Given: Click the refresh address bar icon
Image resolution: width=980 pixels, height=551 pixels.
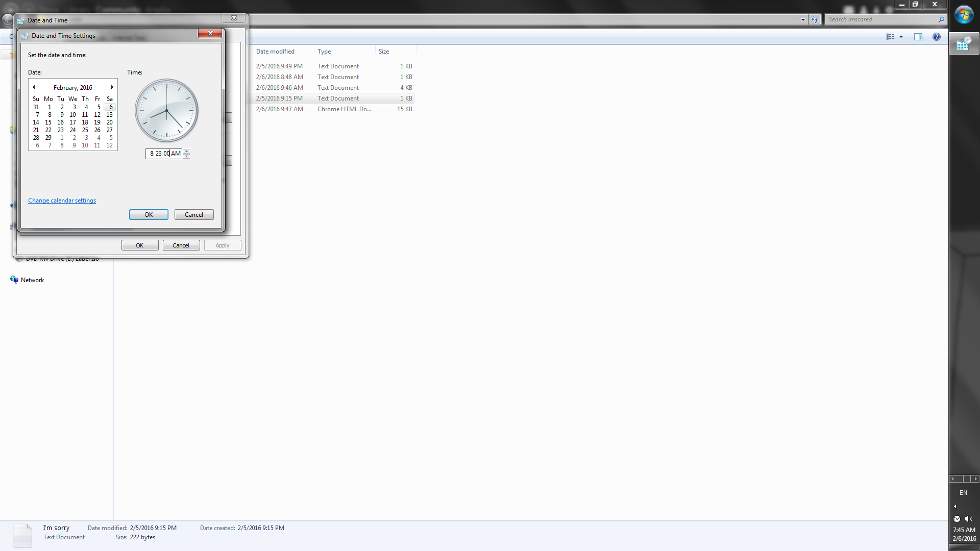Looking at the screenshot, I should pos(815,20).
